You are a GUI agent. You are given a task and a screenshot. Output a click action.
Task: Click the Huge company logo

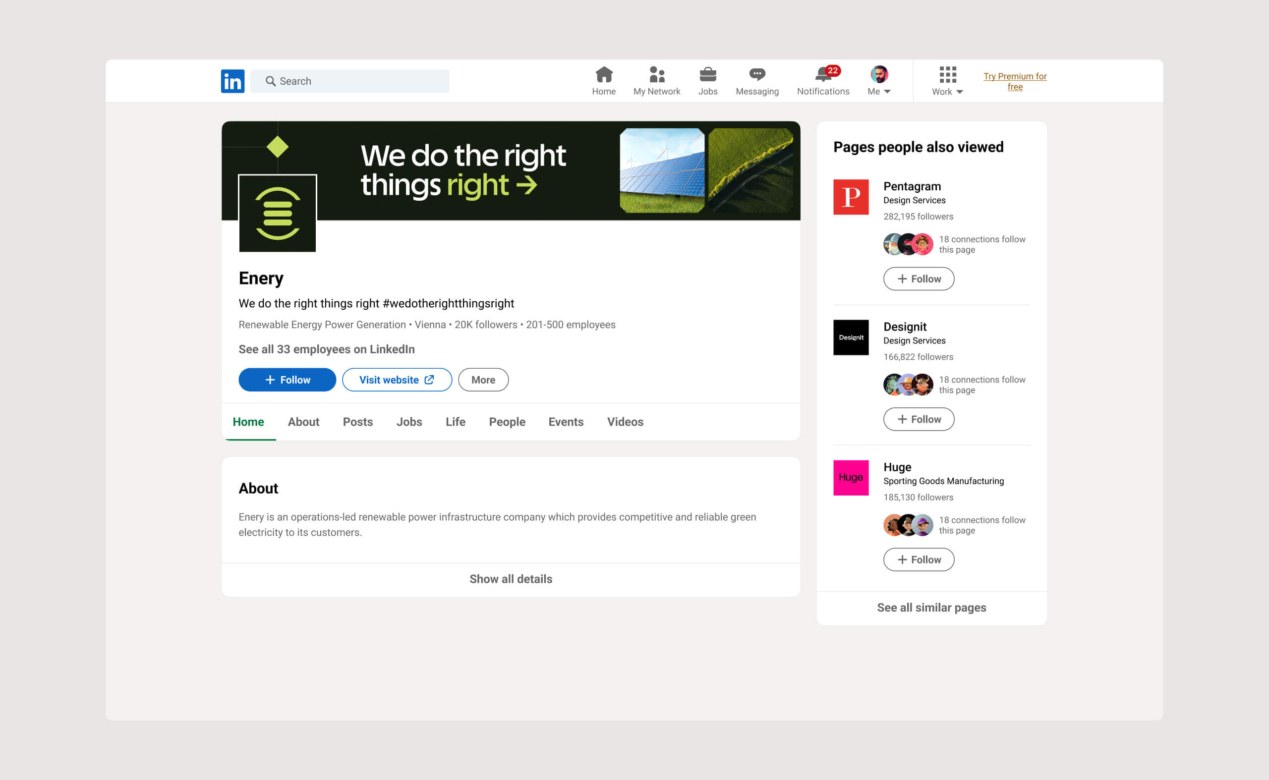(851, 478)
